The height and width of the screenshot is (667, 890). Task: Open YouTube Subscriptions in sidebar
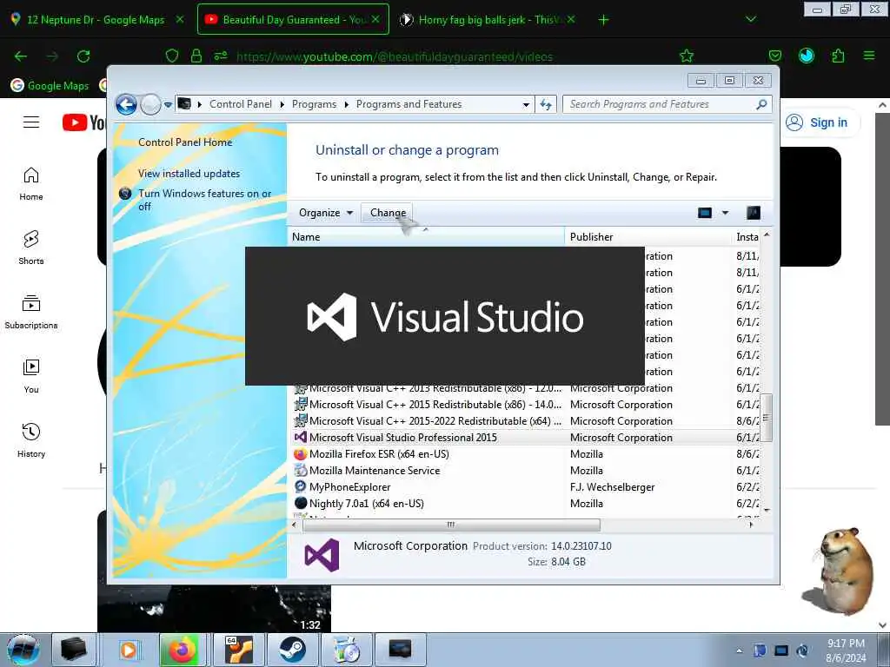(31, 312)
